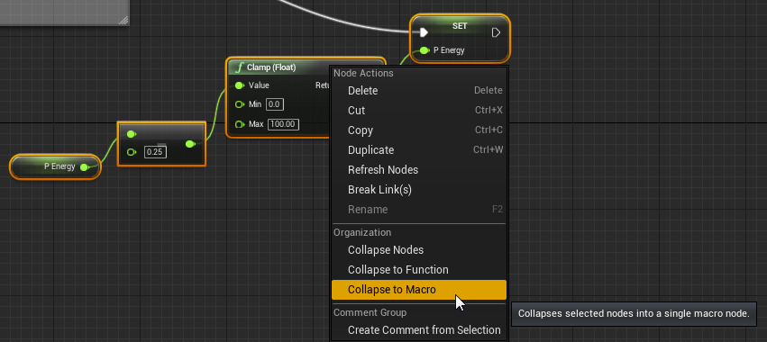The width and height of the screenshot is (767, 342).
Task: Edit the Max value field 100.00
Action: tap(284, 124)
